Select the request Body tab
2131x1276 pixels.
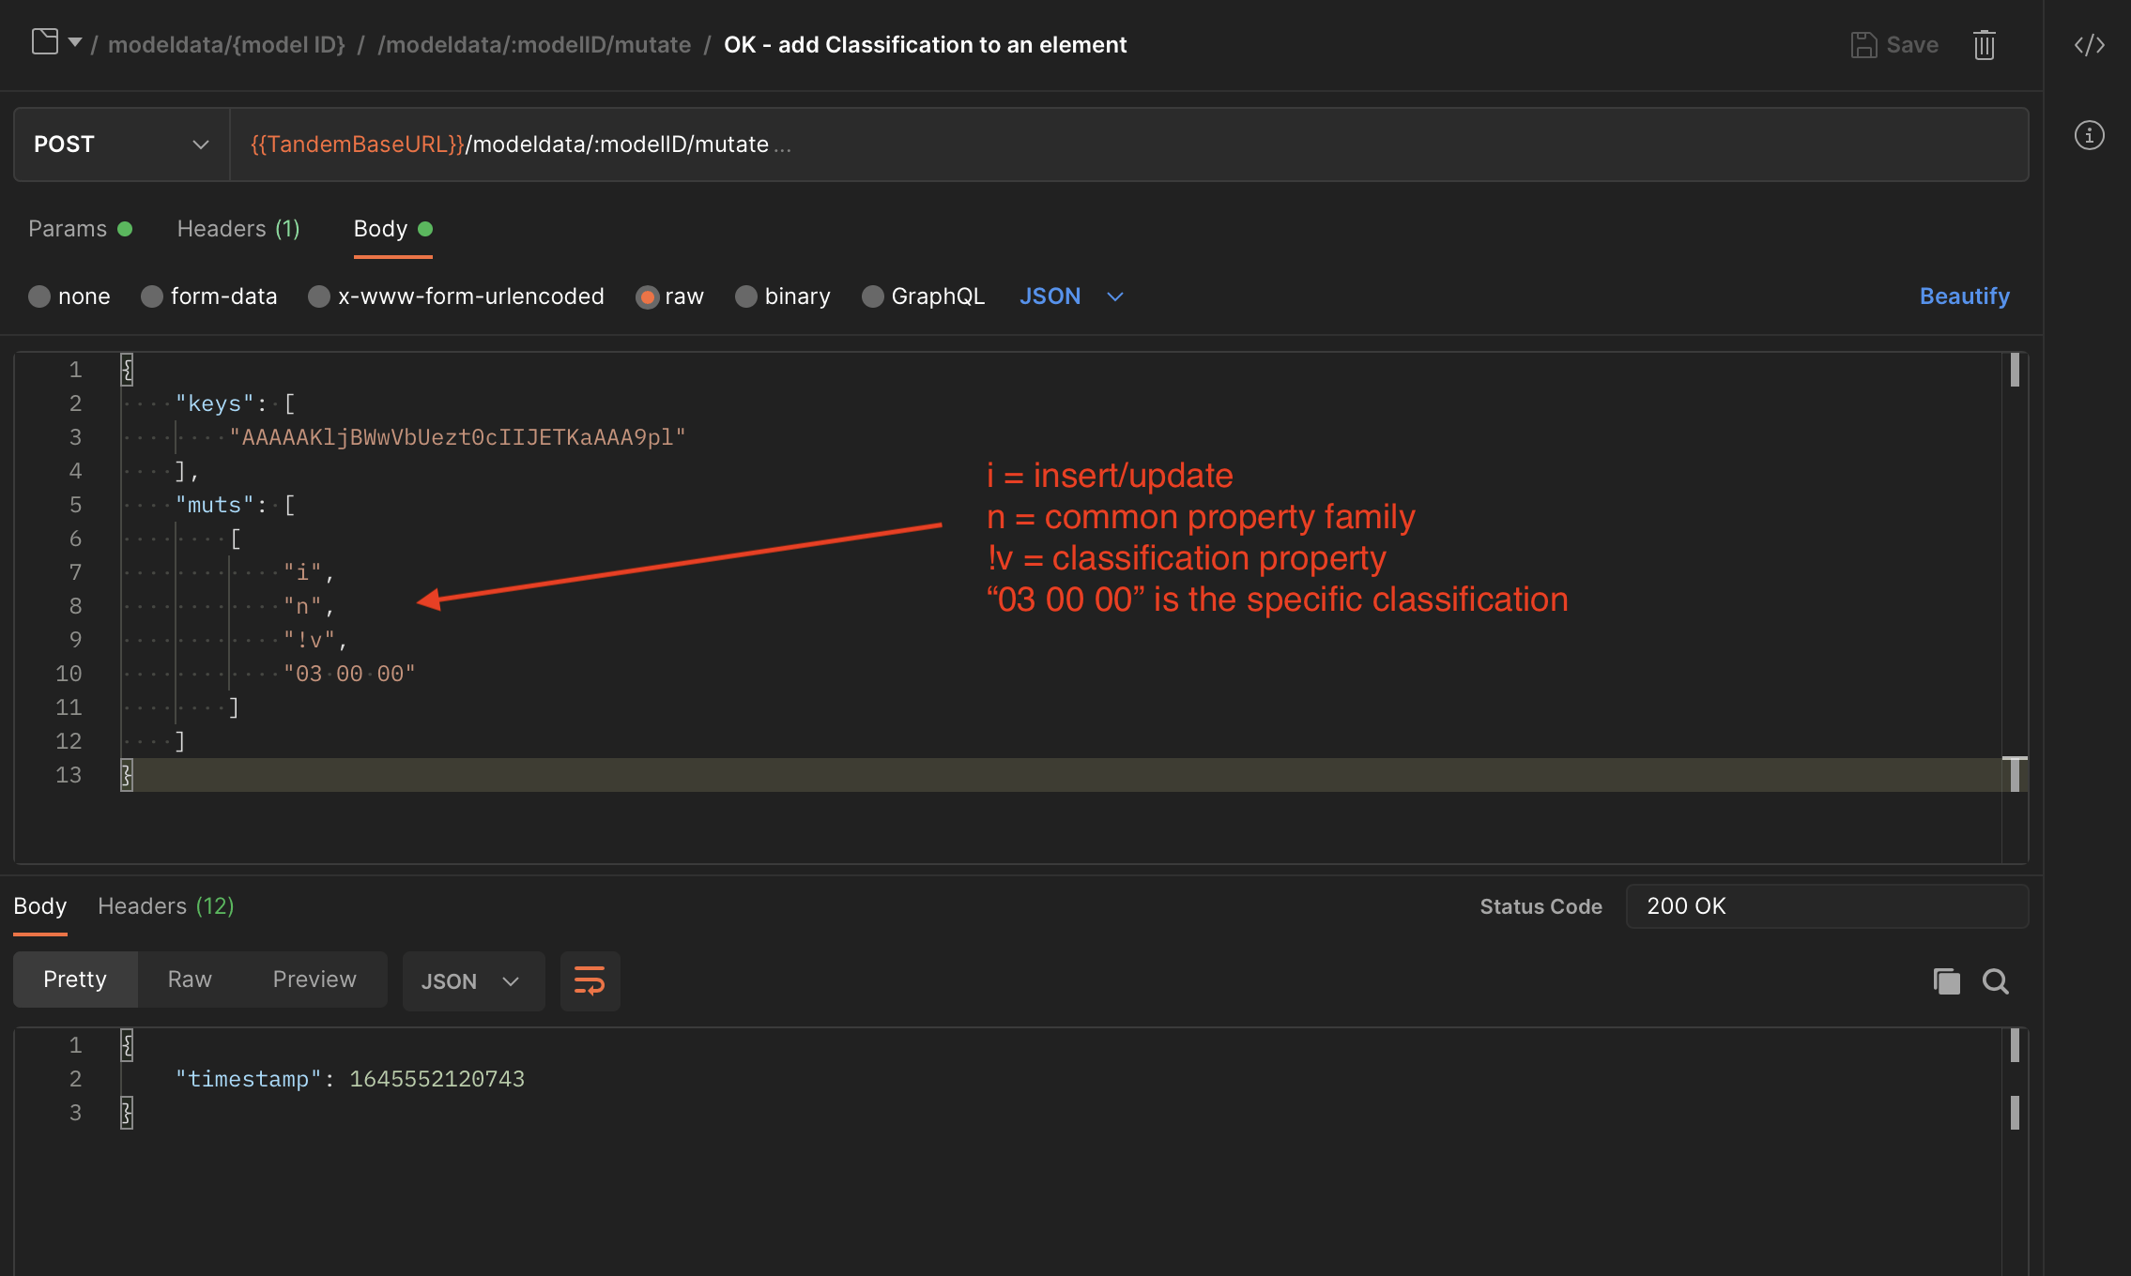click(x=392, y=229)
